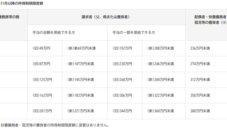
Task: Click the (旧)125万円 cell
Action: [x=42, y=80]
